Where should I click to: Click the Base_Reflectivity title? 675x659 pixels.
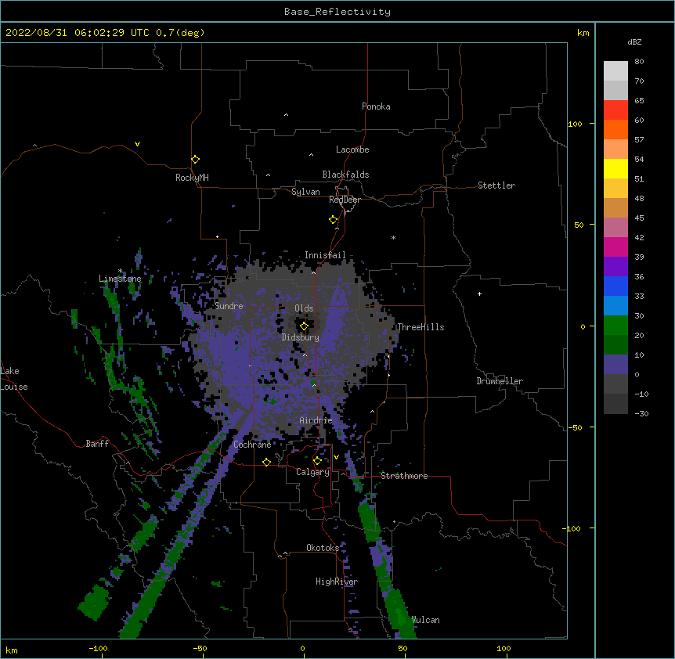pyautogui.click(x=337, y=12)
